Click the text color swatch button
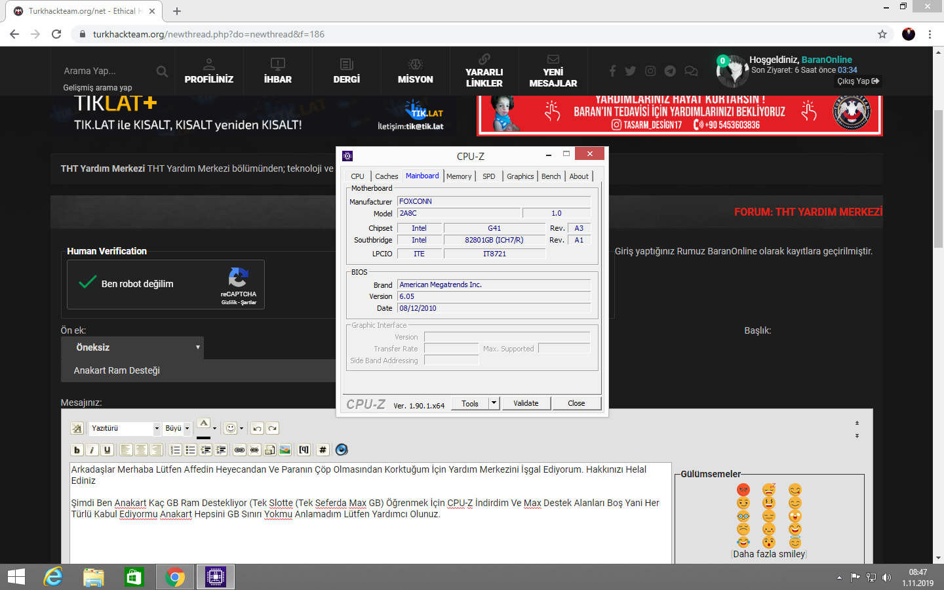 pyautogui.click(x=204, y=429)
